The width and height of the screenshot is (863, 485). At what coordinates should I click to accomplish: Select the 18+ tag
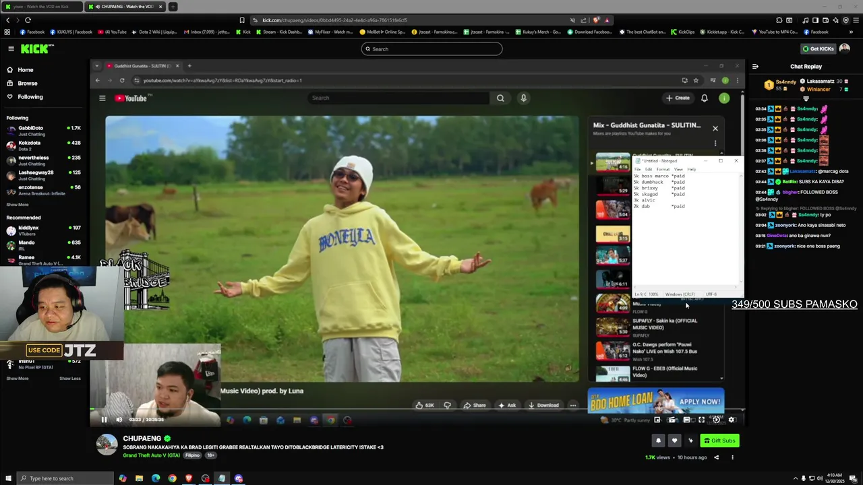(x=210, y=455)
